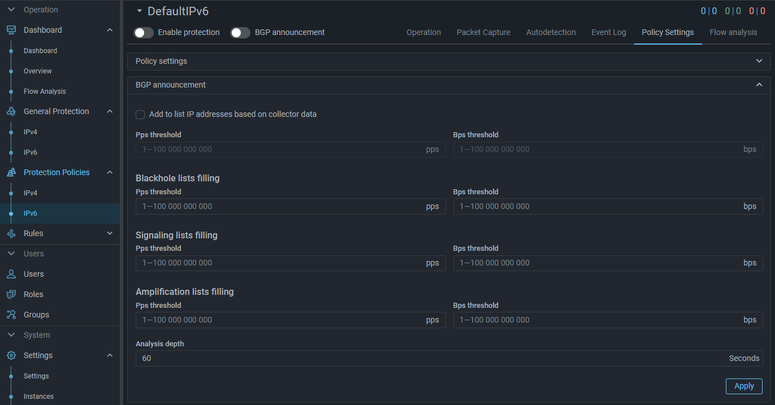The image size is (775, 405).
Task: Focus Blackhole lists Pps threshold field
Action: click(280, 206)
